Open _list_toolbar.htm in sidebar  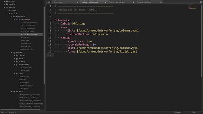(x=28, y=25)
